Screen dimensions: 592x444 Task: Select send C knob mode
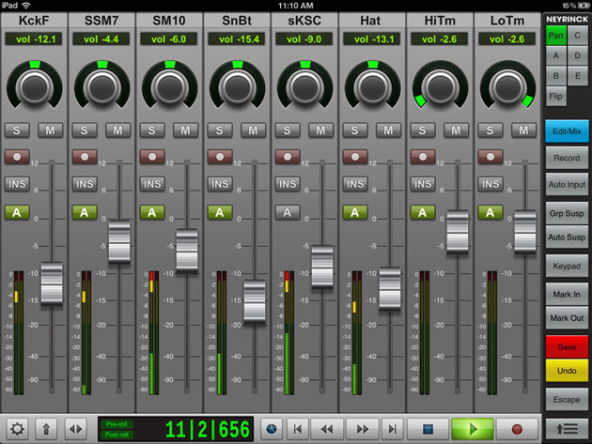click(x=578, y=36)
